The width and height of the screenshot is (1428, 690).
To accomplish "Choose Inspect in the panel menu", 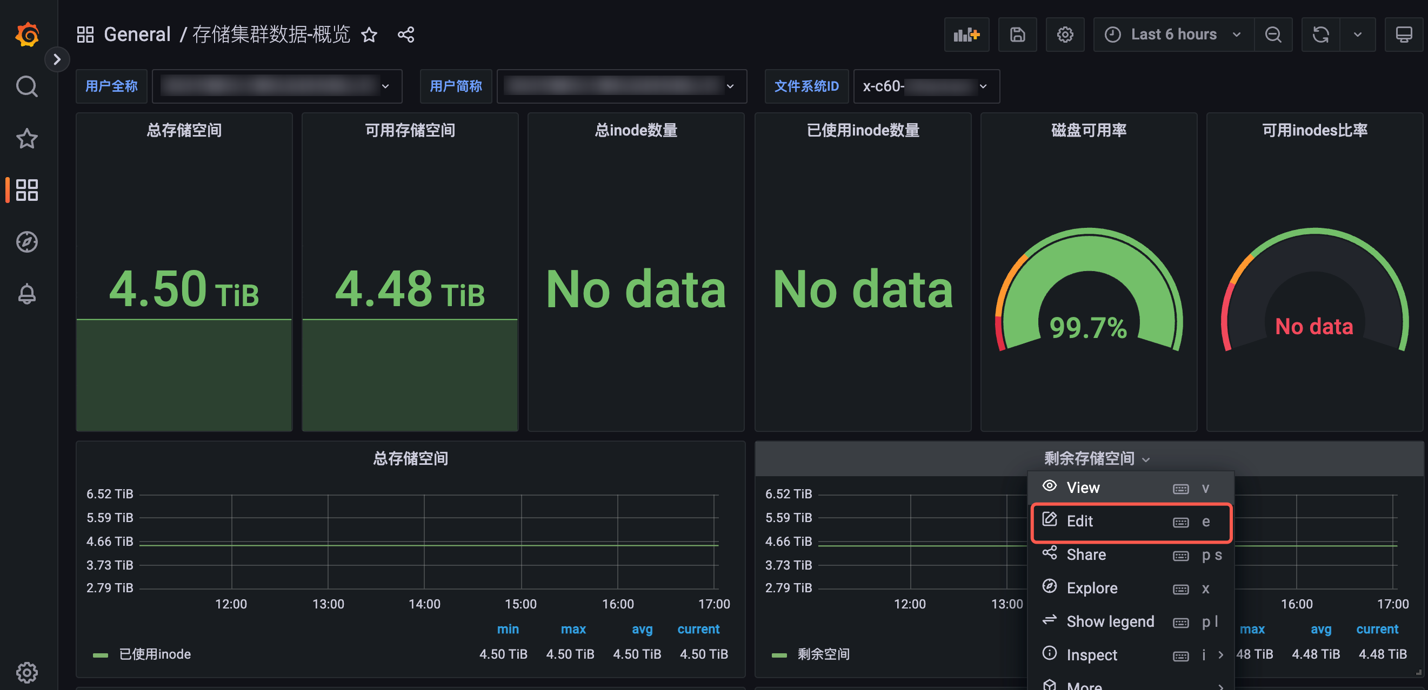I will [x=1091, y=654].
